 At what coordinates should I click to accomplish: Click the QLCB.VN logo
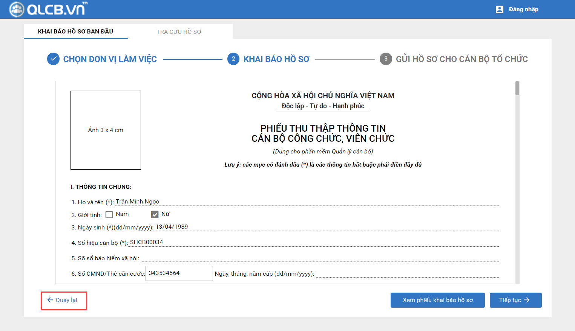(x=48, y=9)
